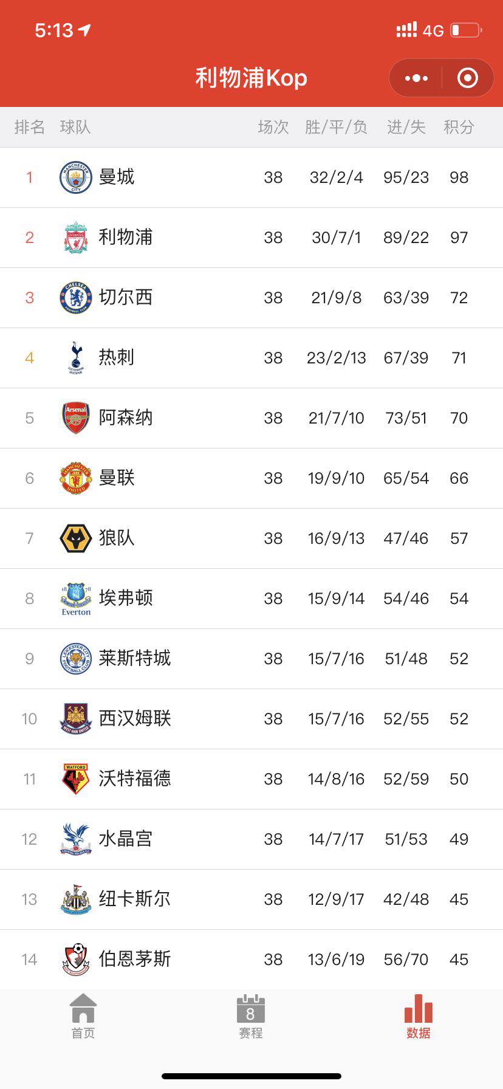Tap the 西汉姆联 team name
503x1089 pixels.
tap(135, 718)
